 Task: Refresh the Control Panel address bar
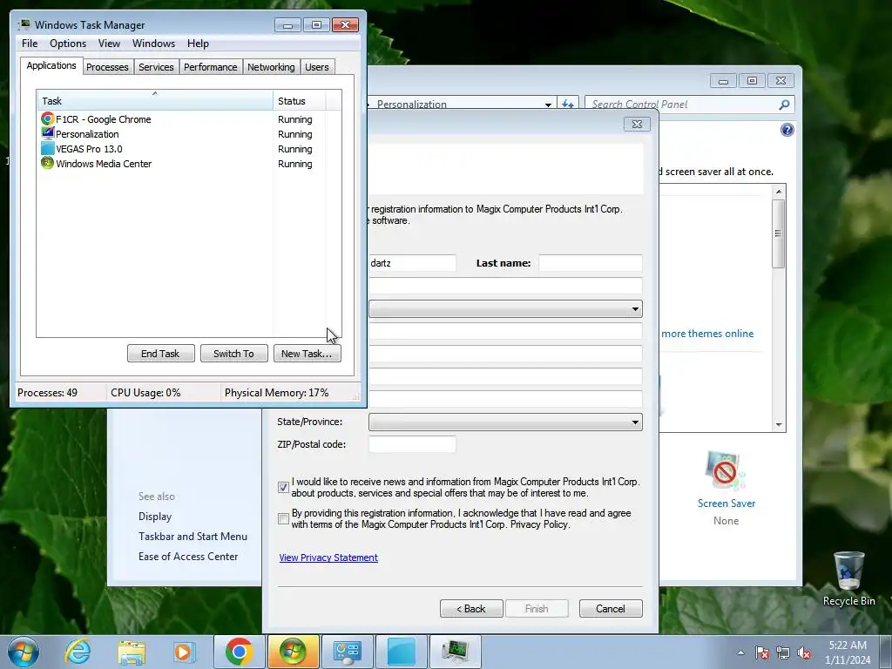(567, 105)
